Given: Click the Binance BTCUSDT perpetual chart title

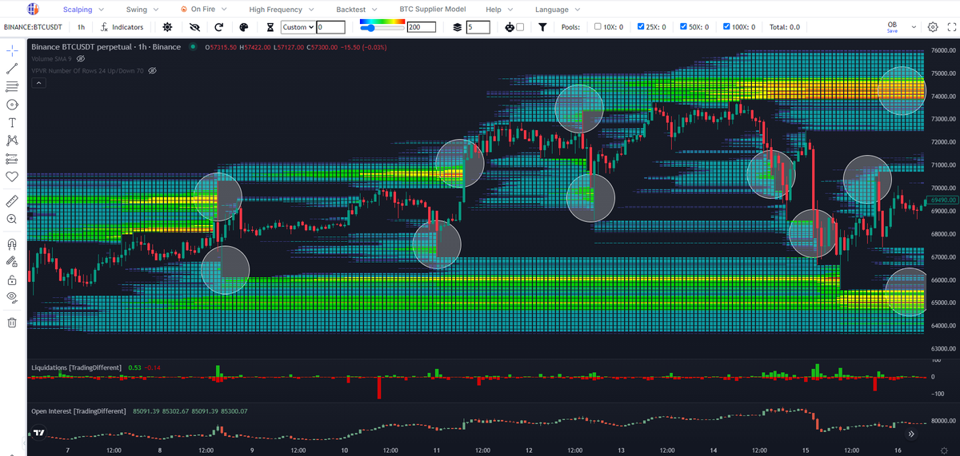Looking at the screenshot, I should tap(106, 47).
